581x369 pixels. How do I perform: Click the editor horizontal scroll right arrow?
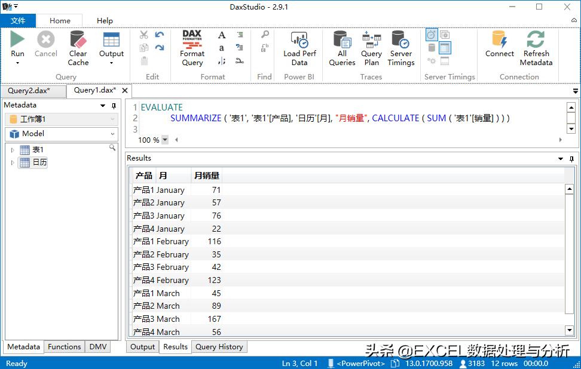(x=560, y=140)
